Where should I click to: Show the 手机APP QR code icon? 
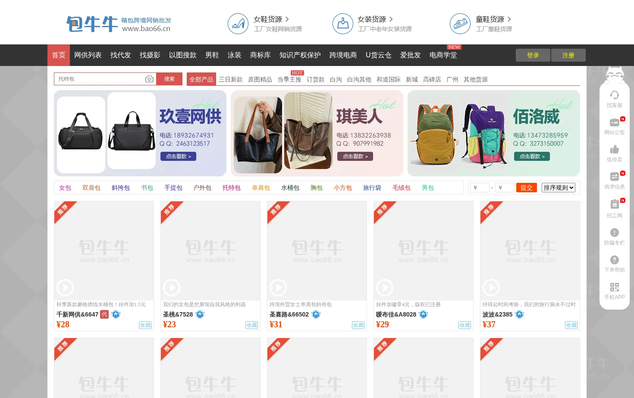(615, 287)
